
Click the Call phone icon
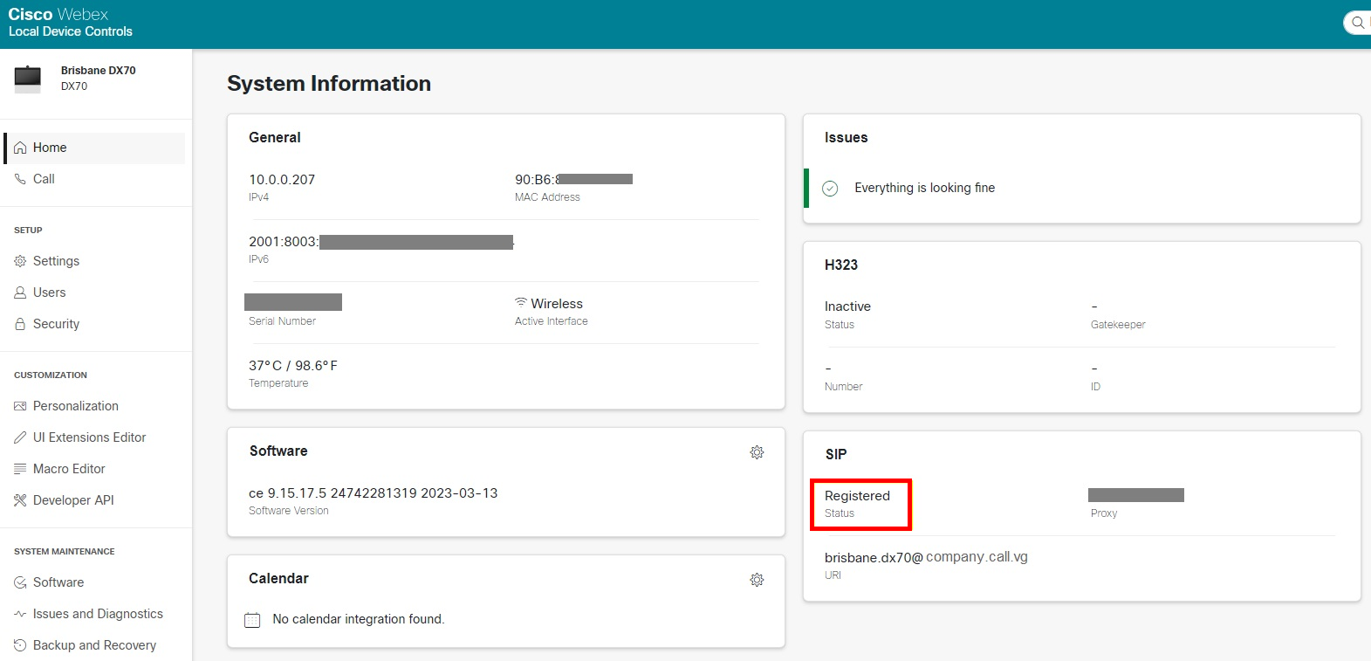[20, 179]
